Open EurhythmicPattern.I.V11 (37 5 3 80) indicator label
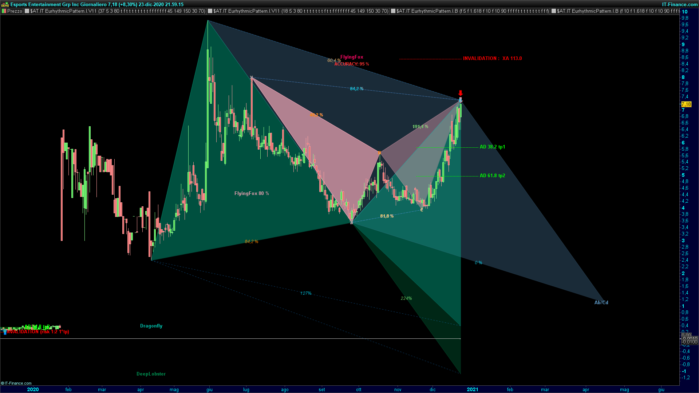Image resolution: width=699 pixels, height=393 pixels. pos(118,11)
